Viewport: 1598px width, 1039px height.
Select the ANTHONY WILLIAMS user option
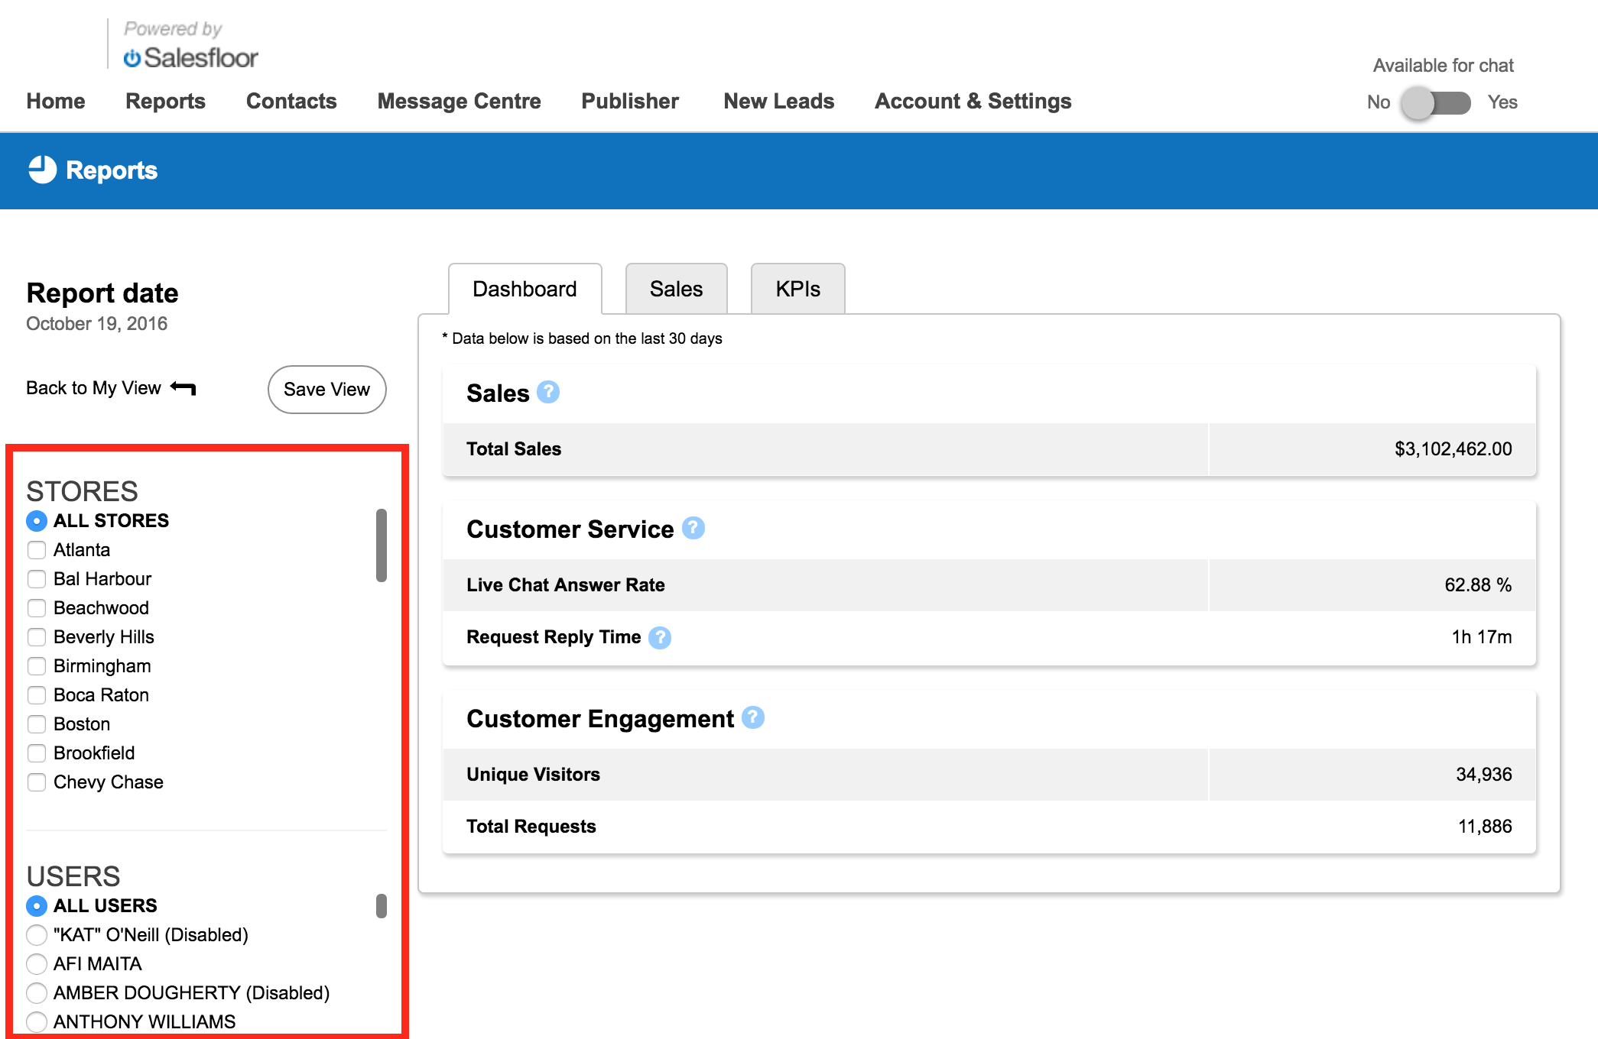point(37,1021)
